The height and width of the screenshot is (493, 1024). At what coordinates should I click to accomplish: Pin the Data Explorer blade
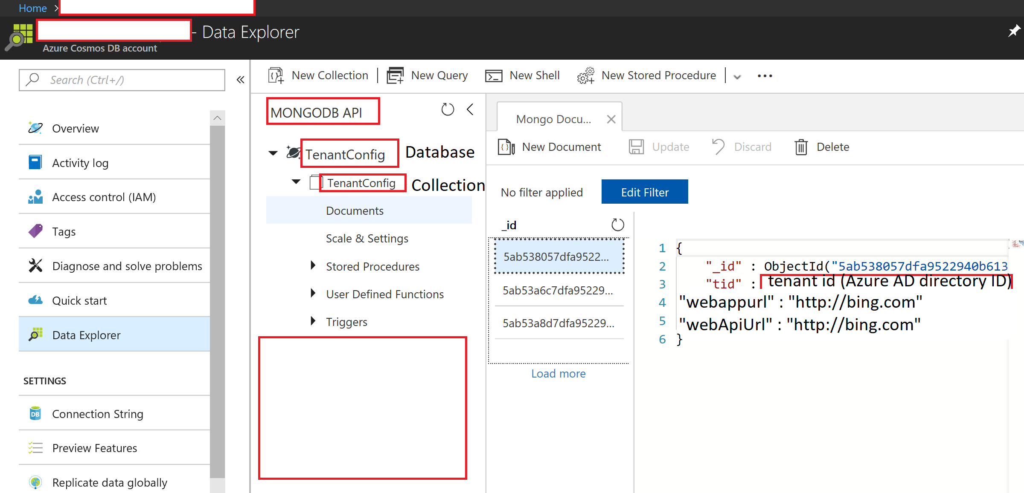click(x=1014, y=31)
